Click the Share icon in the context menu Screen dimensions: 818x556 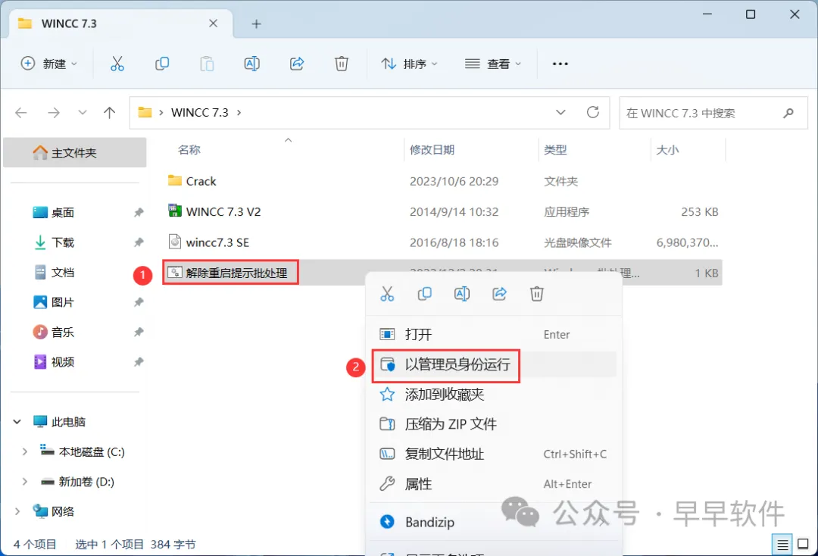[500, 294]
